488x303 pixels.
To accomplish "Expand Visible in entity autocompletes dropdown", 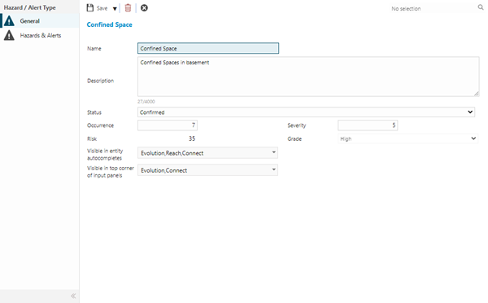I will pyautogui.click(x=207, y=153).
